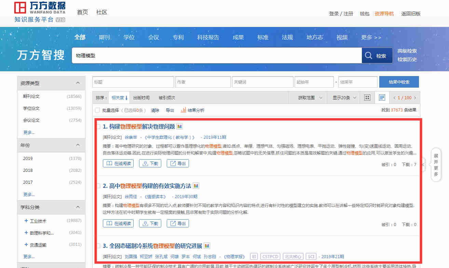The image size is (449, 268).
Task: Select the 学位 search tab
Action: [x=129, y=38]
